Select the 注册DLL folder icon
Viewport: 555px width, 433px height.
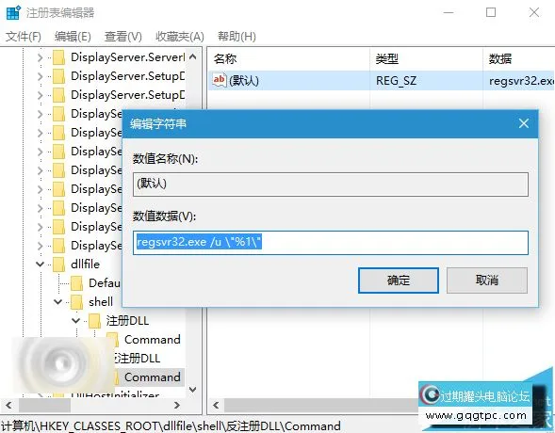point(94,321)
